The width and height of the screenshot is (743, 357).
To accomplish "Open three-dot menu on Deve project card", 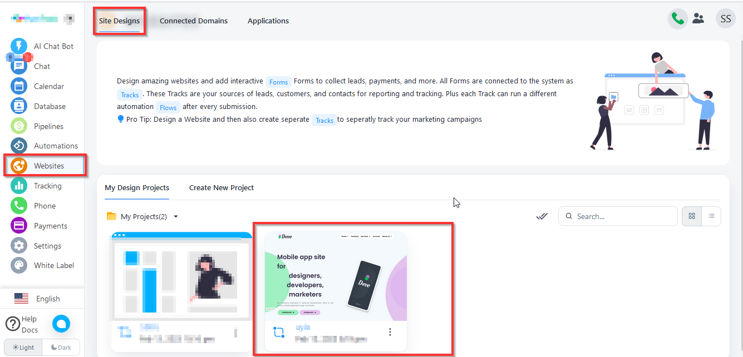I will point(390,332).
